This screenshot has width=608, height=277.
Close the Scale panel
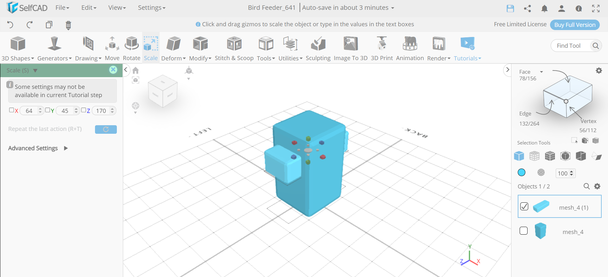(x=113, y=70)
